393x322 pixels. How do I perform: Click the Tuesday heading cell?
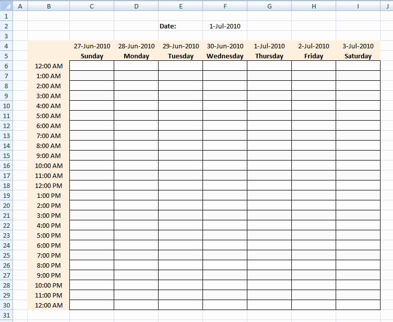pyautogui.click(x=181, y=56)
